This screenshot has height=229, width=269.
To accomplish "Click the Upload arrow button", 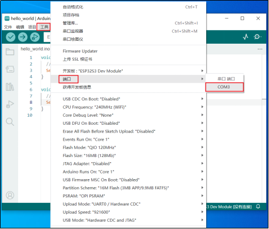I will tap(23, 37).
